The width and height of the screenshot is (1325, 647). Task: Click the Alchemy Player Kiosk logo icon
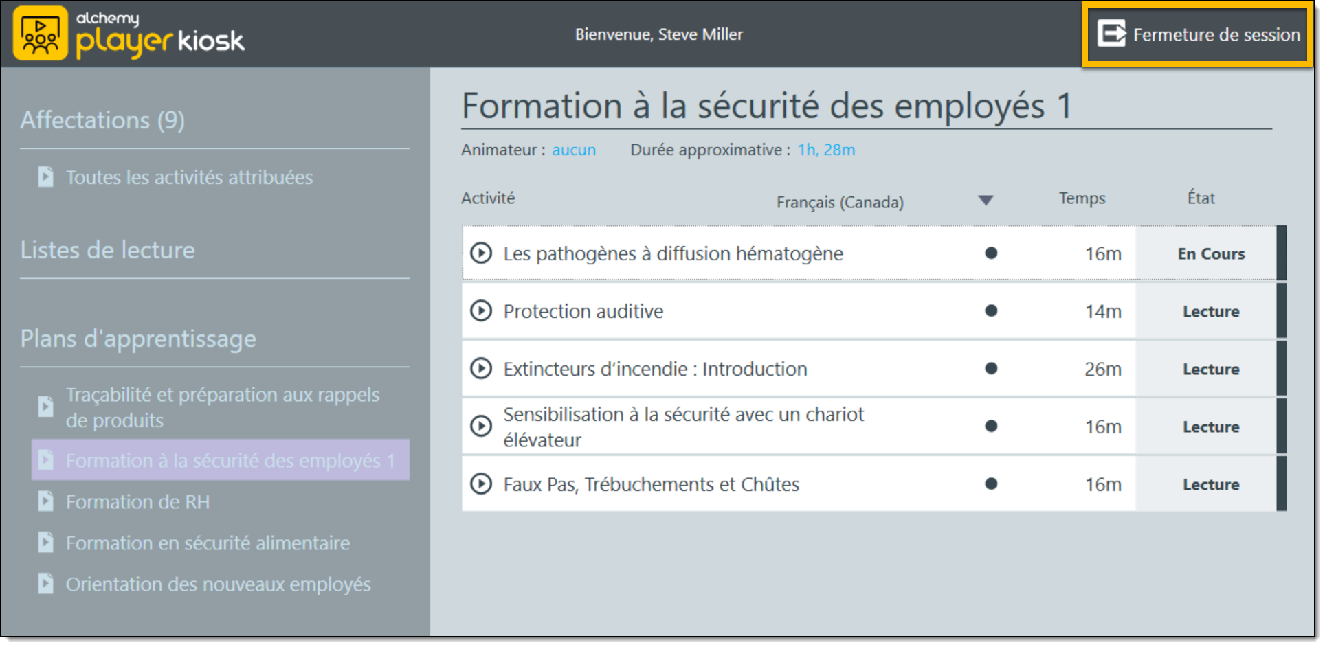41,34
